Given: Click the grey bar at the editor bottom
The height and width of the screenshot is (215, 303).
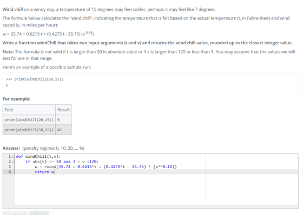Looking at the screenshot, I should (x=150, y=207).
